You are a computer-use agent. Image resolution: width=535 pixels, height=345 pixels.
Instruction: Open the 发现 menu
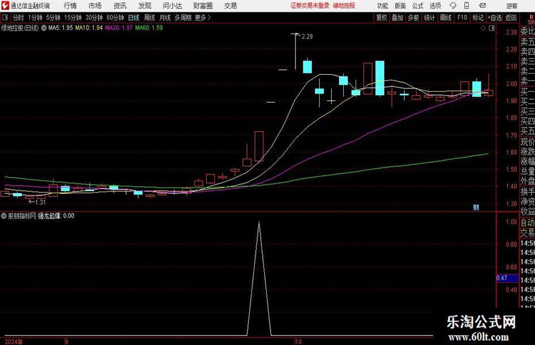tap(145, 6)
